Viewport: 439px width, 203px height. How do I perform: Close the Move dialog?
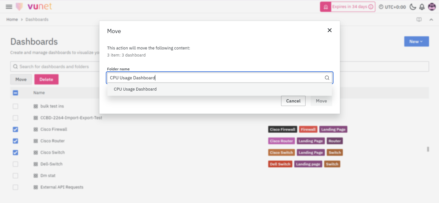(329, 30)
